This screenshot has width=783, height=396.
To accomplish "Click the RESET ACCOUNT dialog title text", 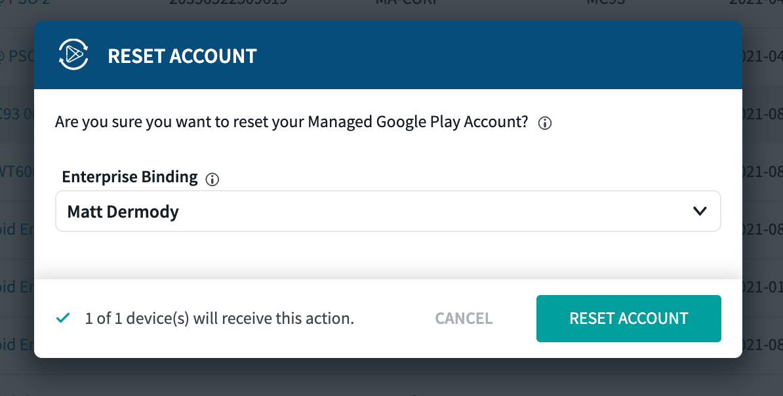I will pos(182,56).
